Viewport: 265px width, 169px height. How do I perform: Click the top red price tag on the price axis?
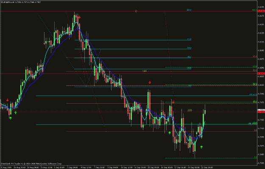click(x=261, y=11)
